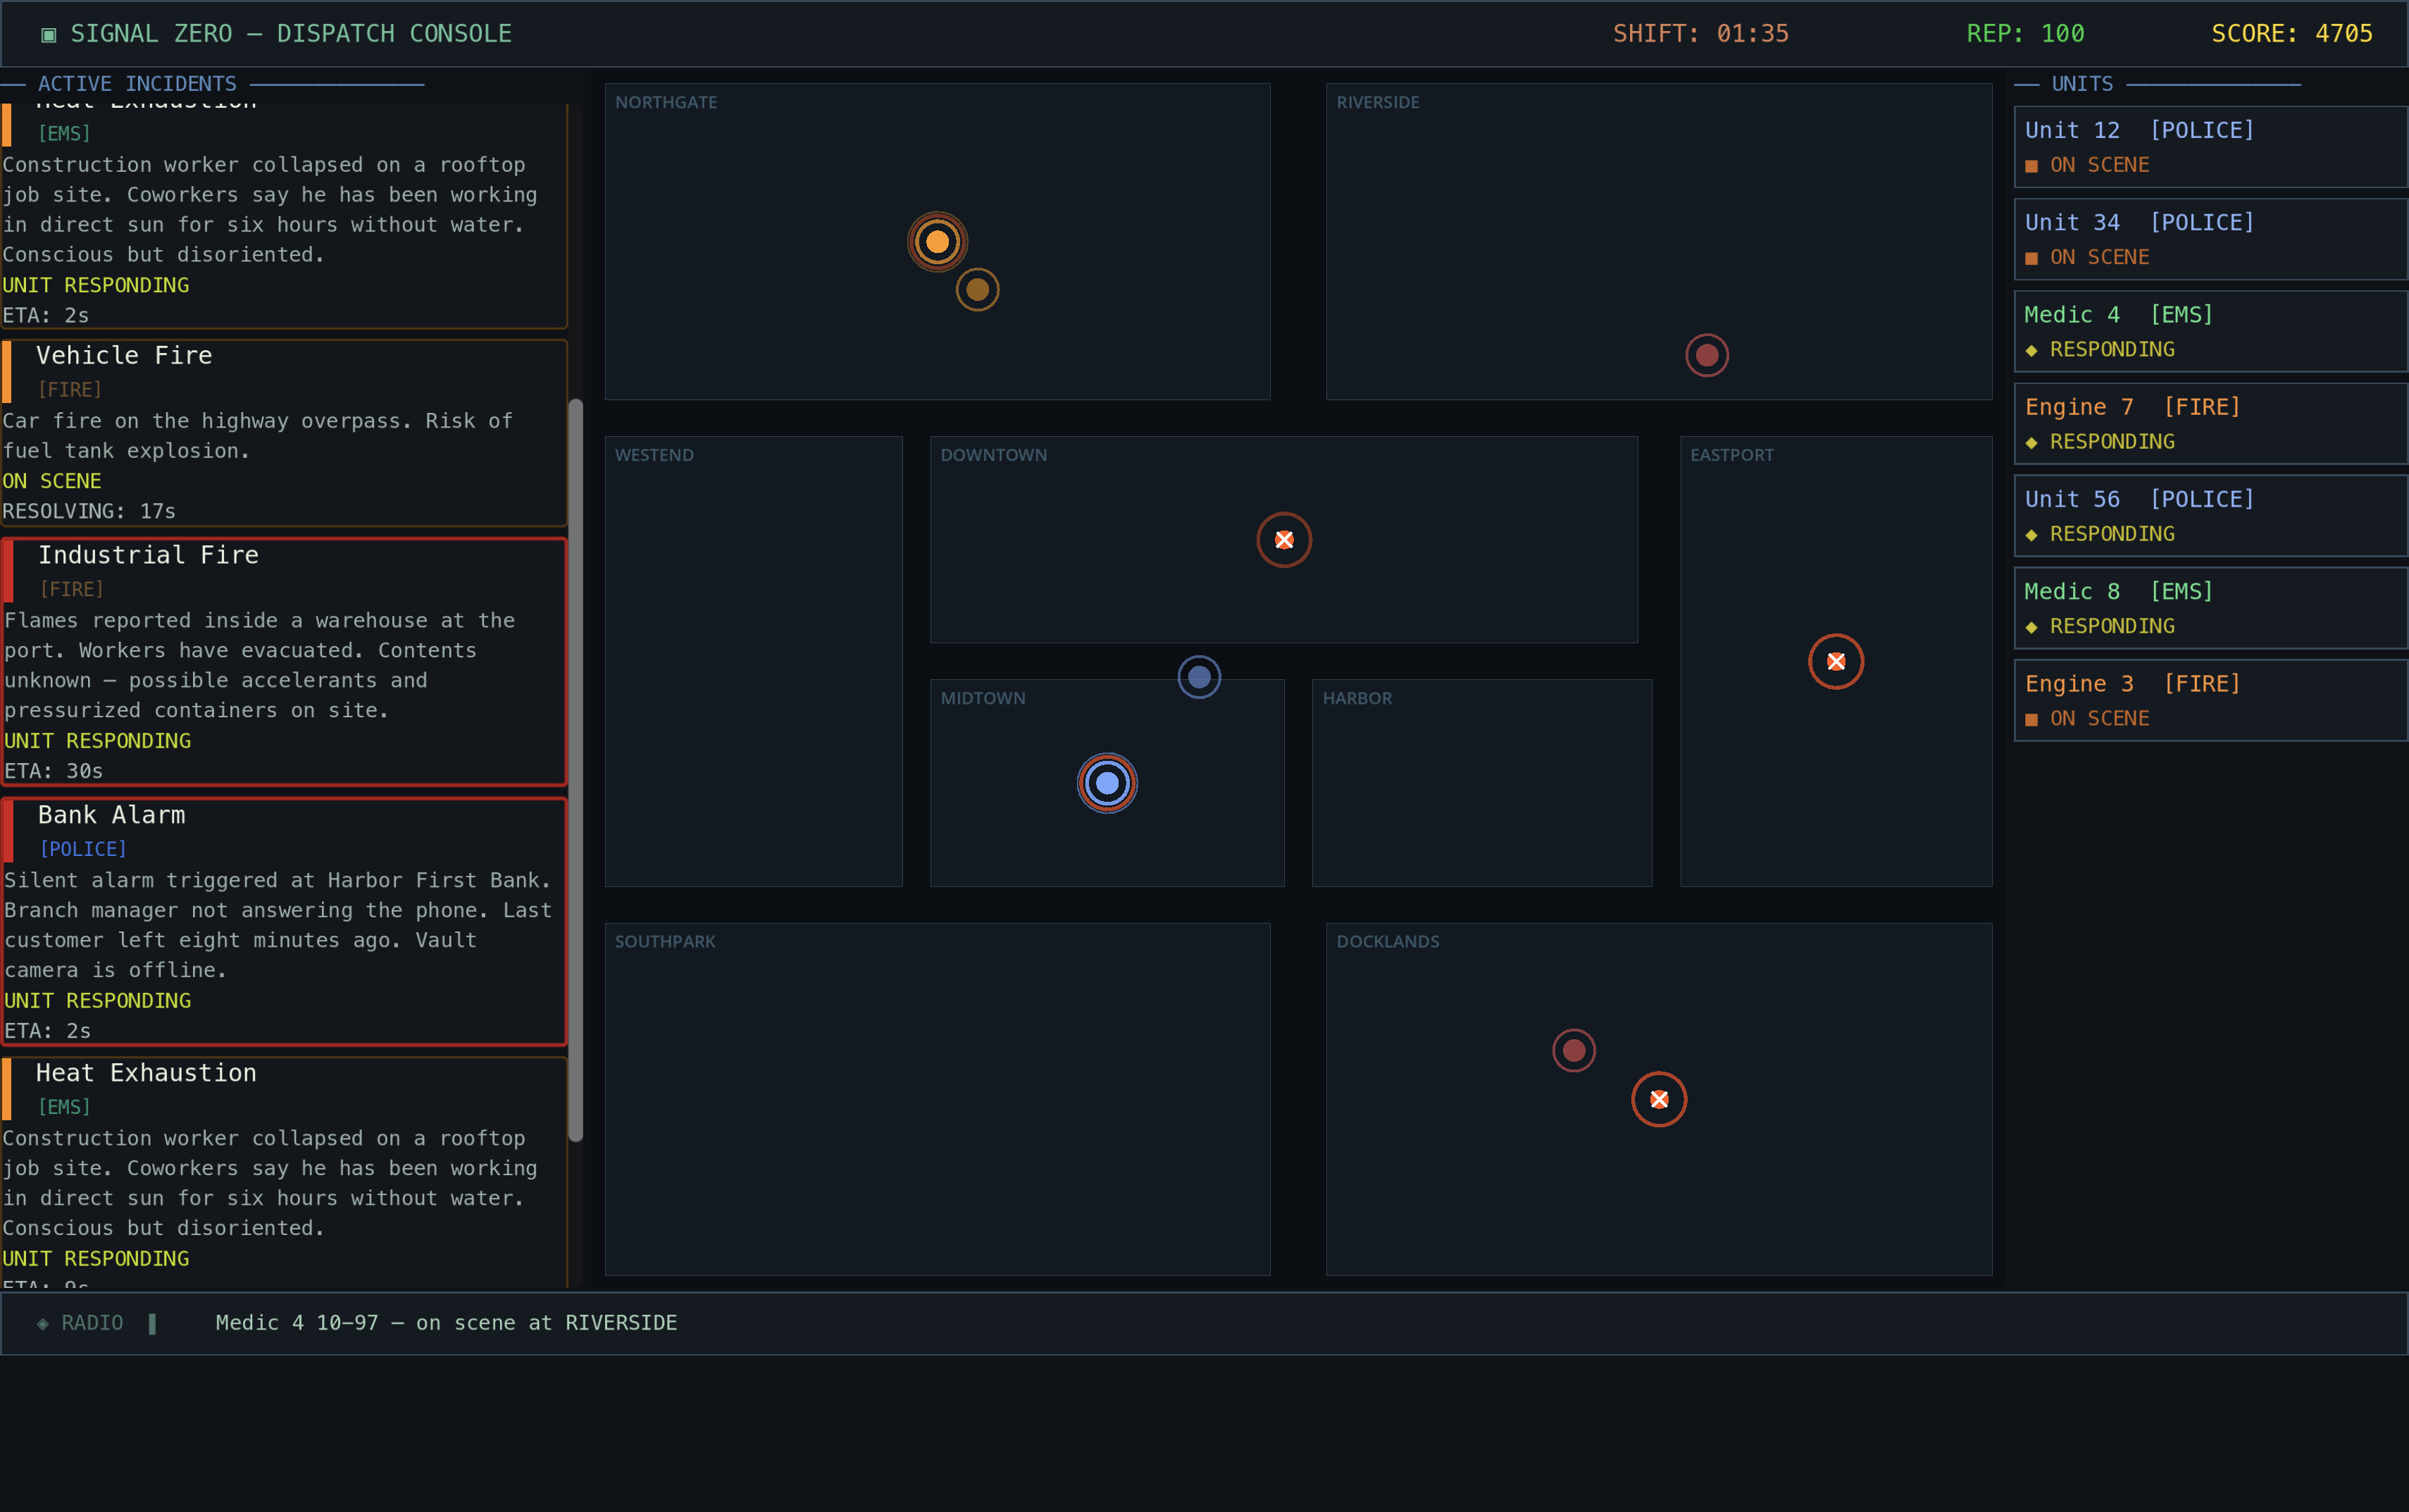Click the active incidents list scrollbar

(x=575, y=770)
